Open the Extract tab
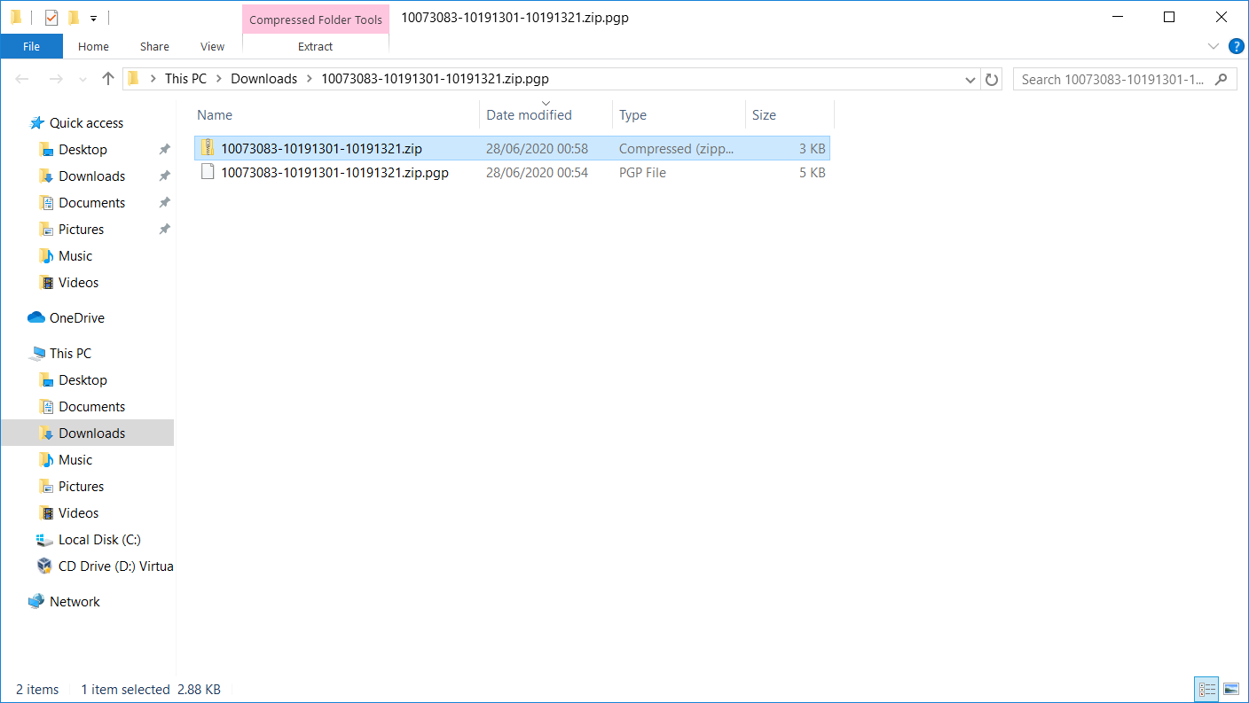1249x703 pixels. pos(315,46)
